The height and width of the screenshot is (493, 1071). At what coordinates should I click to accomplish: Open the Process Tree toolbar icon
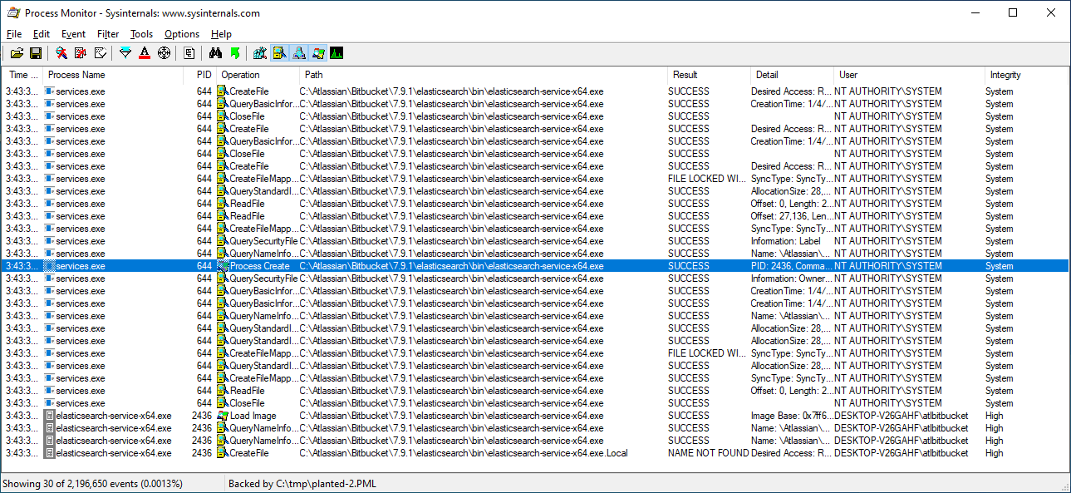189,53
